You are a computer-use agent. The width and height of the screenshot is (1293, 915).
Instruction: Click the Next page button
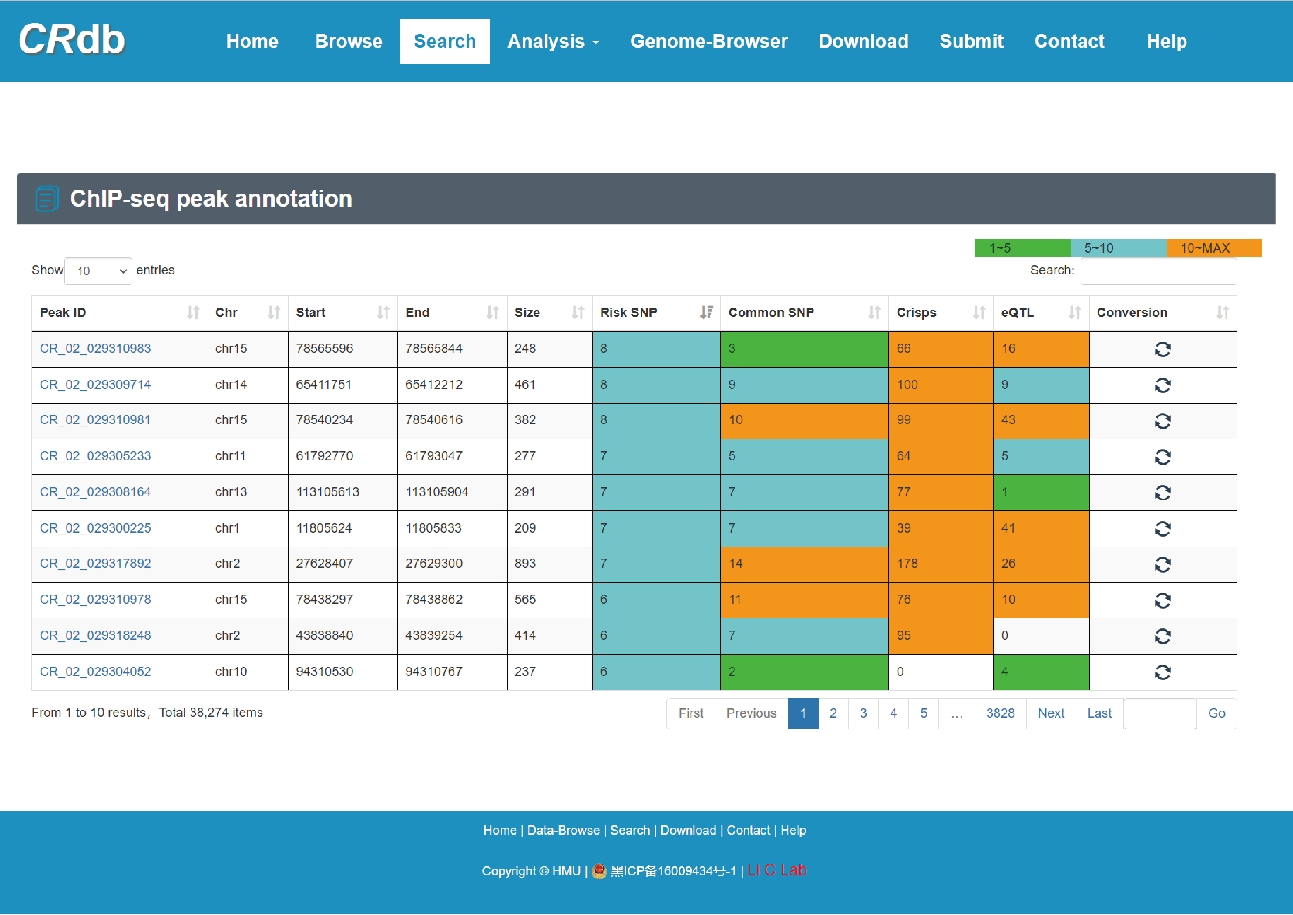tap(1051, 714)
